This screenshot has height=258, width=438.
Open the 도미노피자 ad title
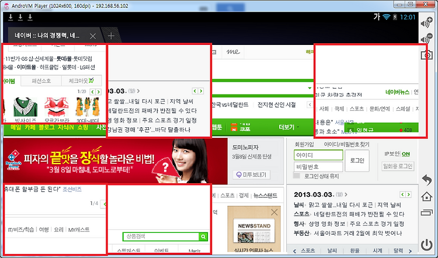click(245, 147)
